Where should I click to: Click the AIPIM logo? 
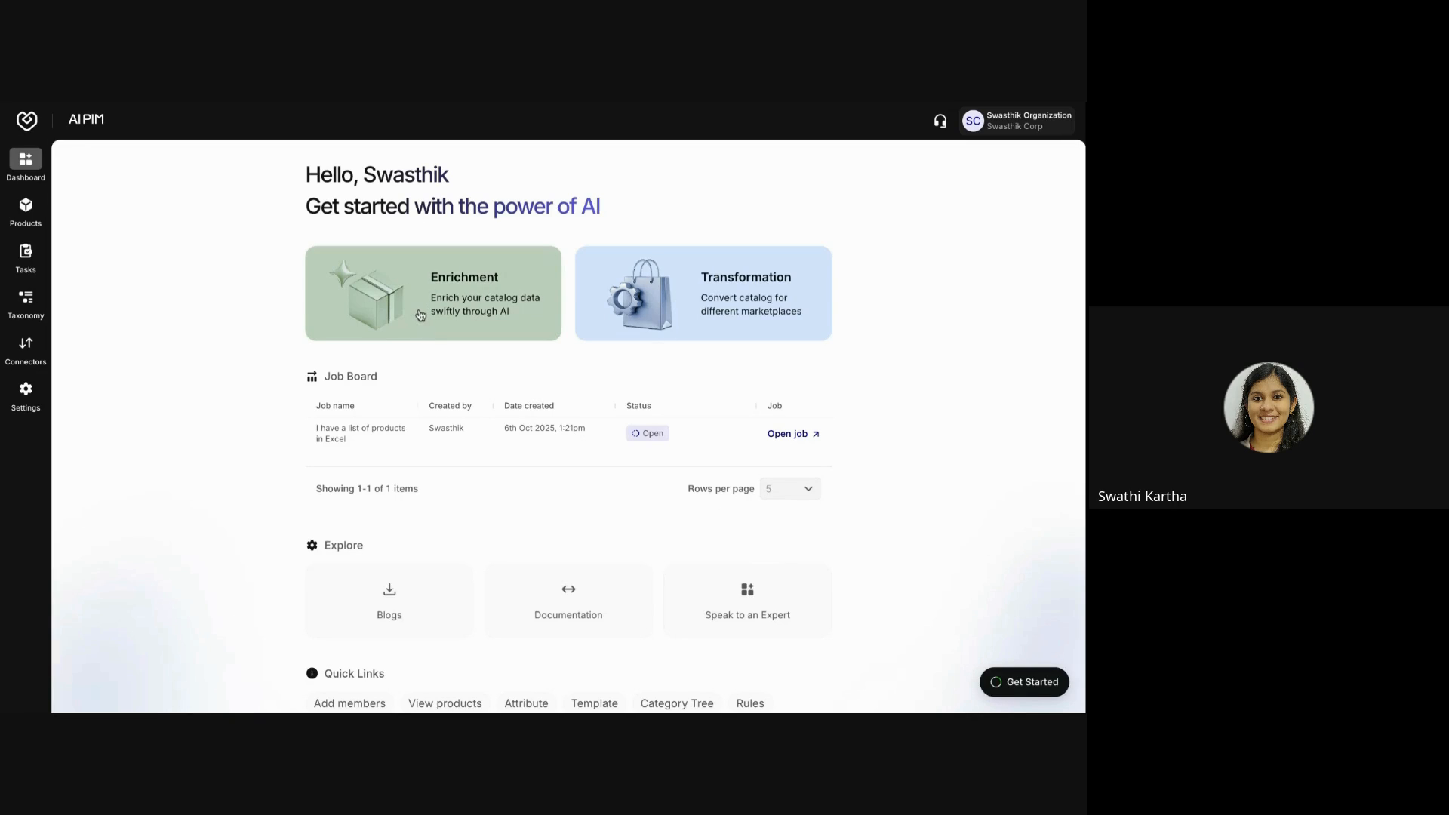pyautogui.click(x=27, y=120)
